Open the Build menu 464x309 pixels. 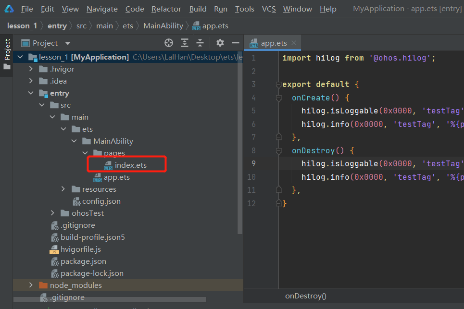[x=198, y=9]
